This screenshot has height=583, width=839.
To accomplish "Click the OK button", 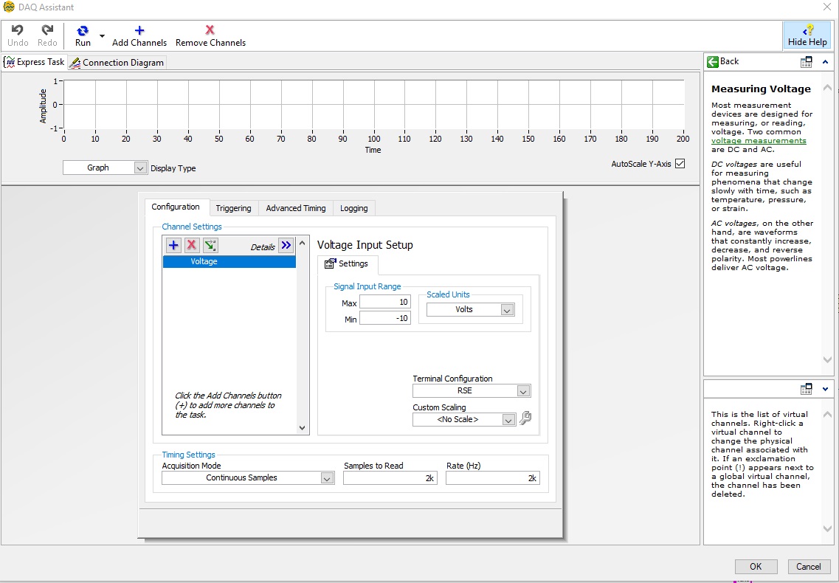I will pos(756,567).
